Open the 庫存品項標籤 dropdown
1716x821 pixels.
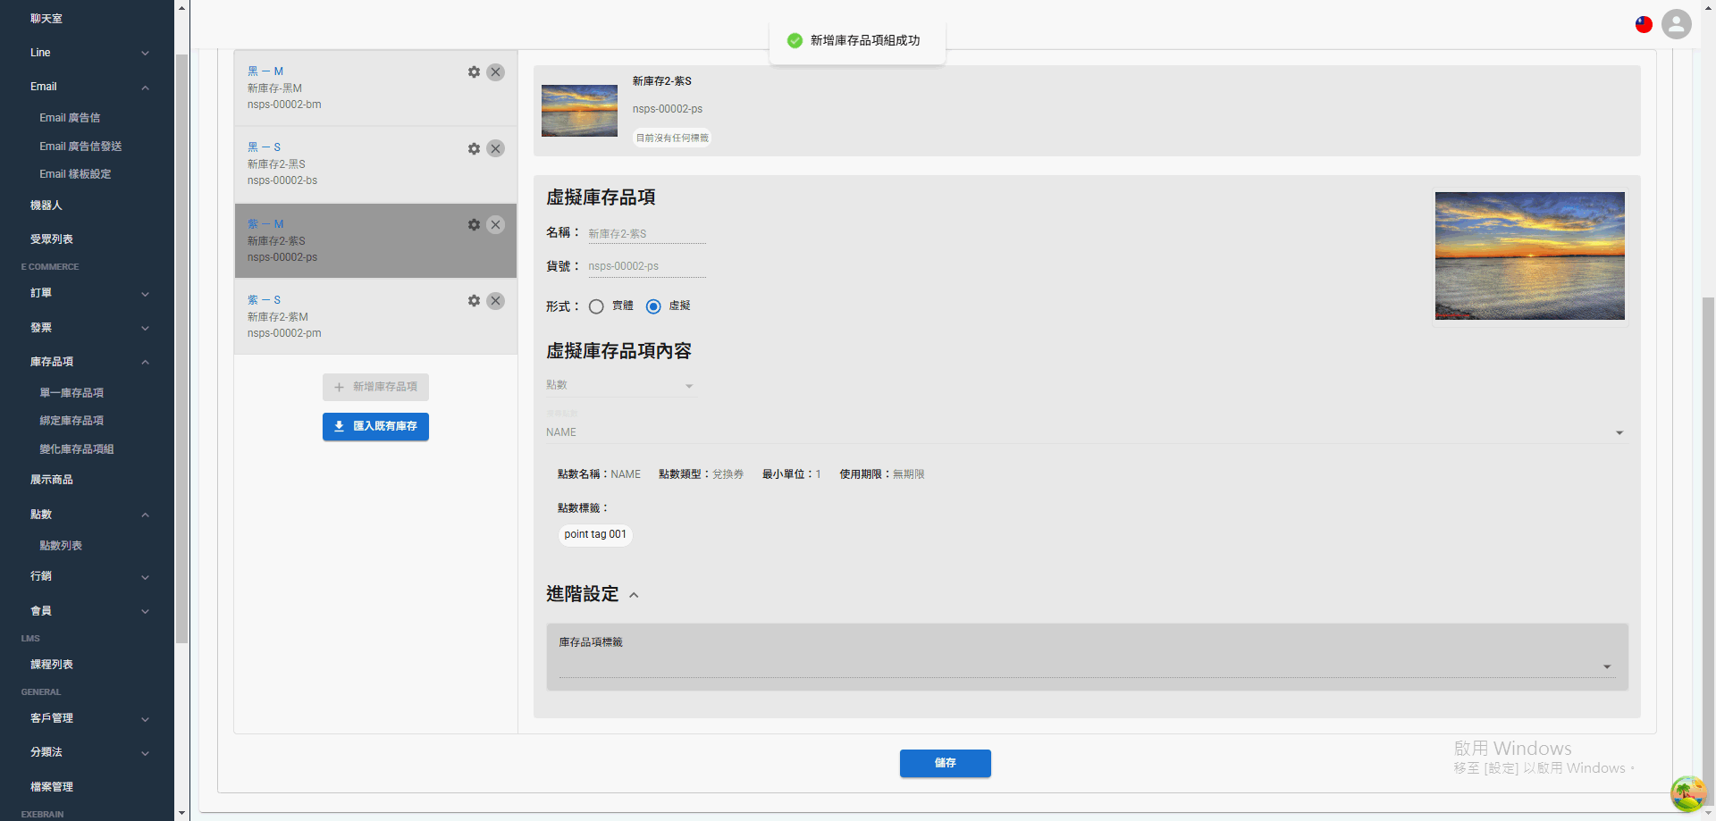tap(1087, 666)
